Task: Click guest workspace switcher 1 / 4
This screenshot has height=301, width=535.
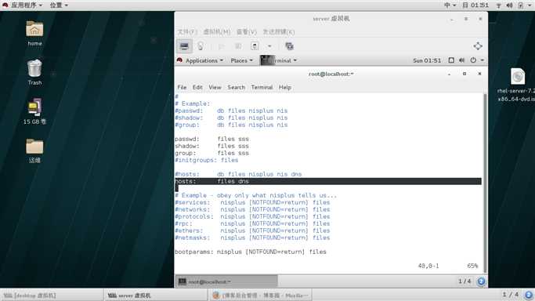Action: (465, 281)
